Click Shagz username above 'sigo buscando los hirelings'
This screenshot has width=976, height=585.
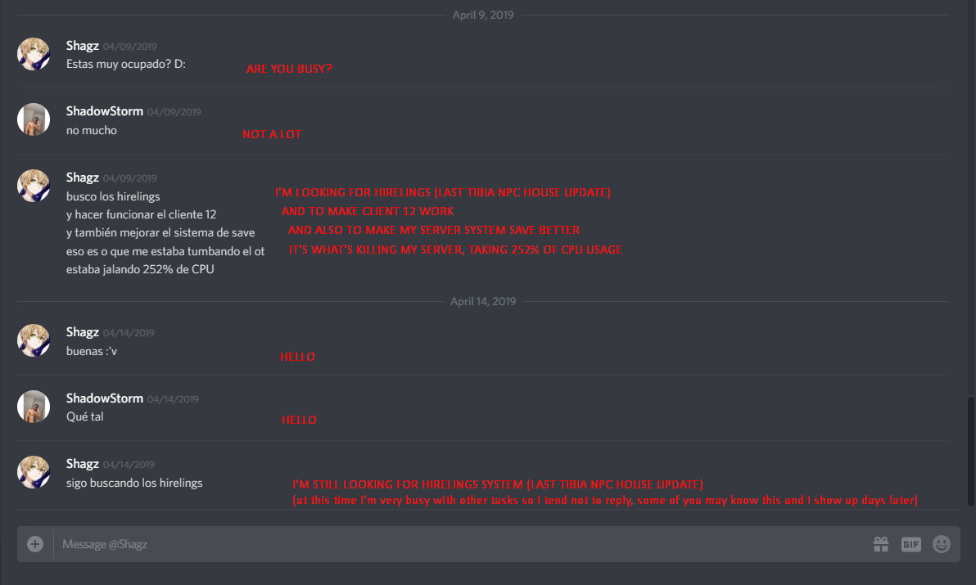[x=82, y=464]
